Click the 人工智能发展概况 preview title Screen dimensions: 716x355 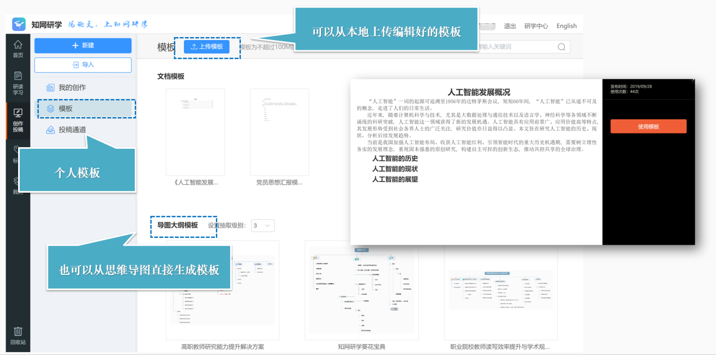pyautogui.click(x=479, y=92)
